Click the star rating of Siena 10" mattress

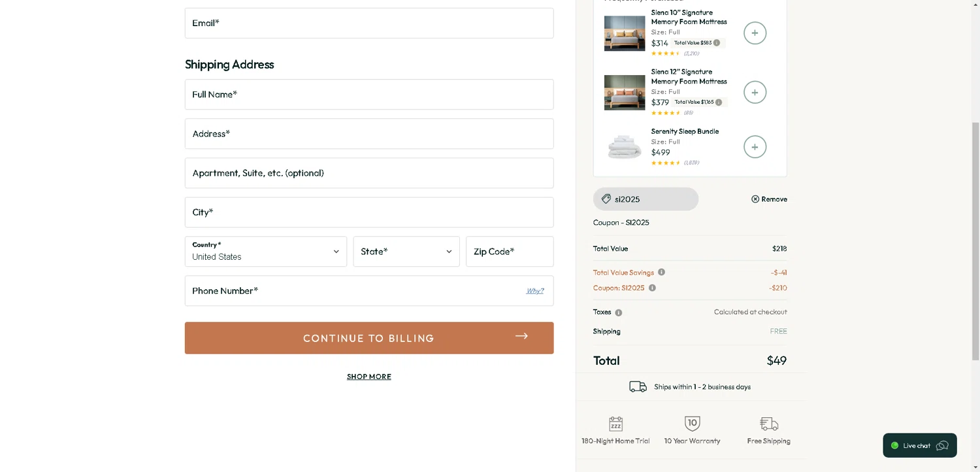tap(666, 54)
